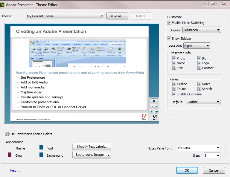Click "Publish to Flash or PDF" bullet
230x177 pixels.
click(x=54, y=107)
